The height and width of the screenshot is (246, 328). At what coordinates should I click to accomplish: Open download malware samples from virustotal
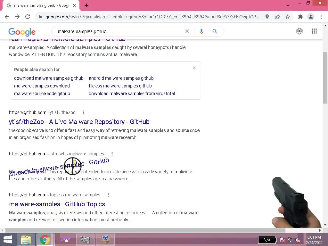coord(132,94)
